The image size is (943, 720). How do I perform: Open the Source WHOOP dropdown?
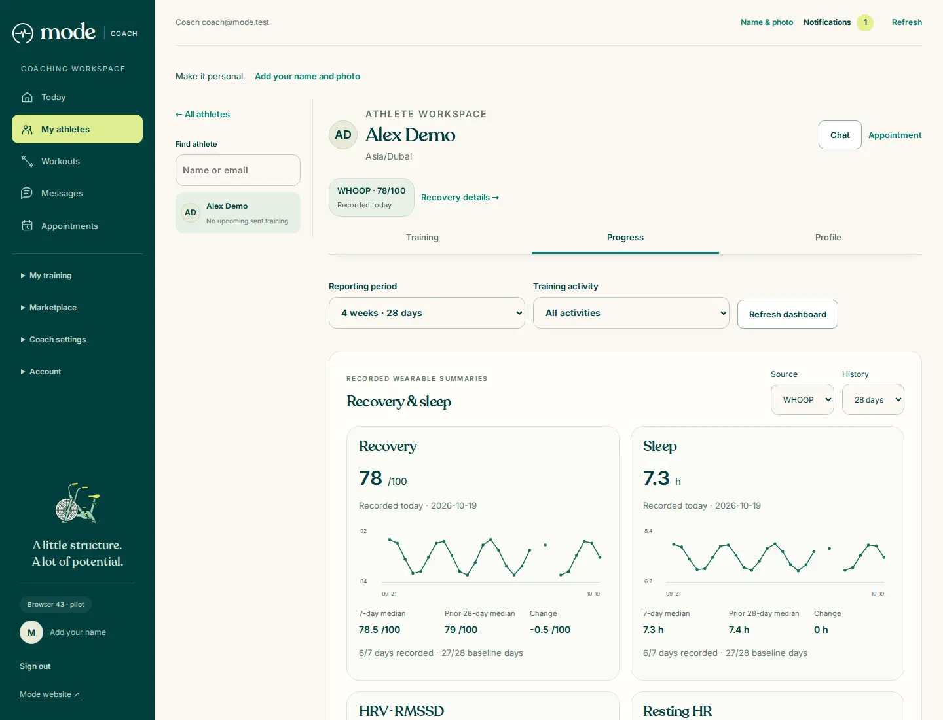point(802,399)
